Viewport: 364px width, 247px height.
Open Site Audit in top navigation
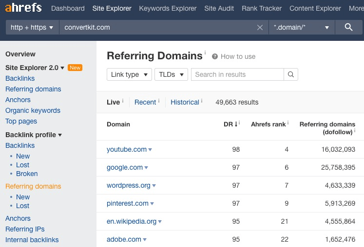click(219, 8)
